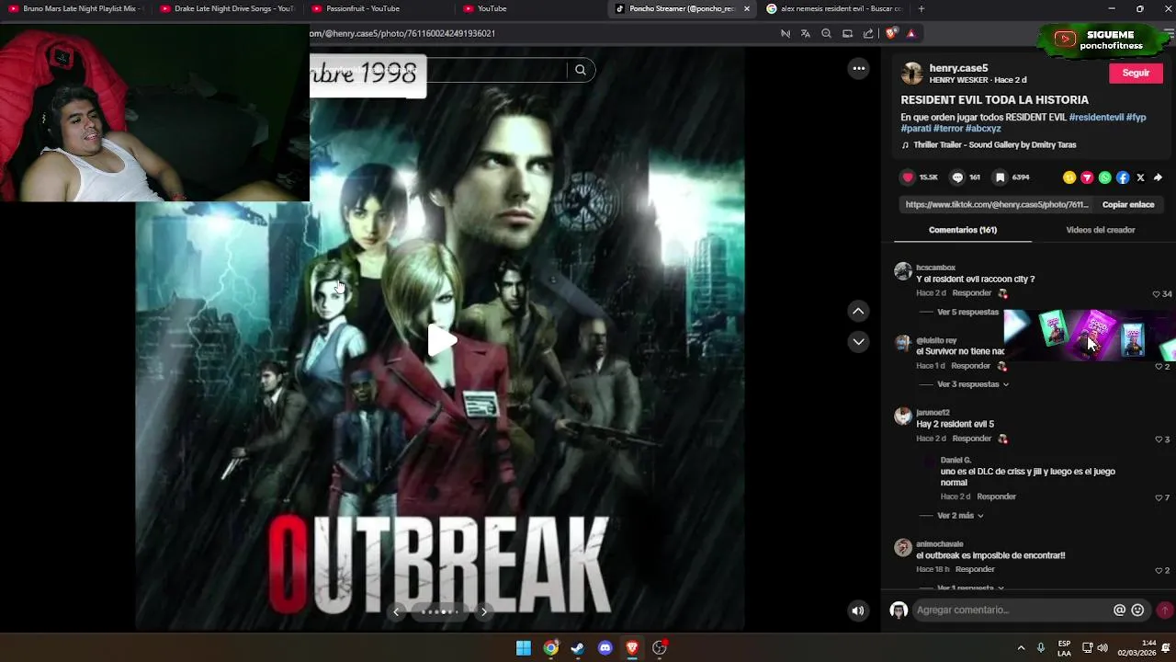Click the Brave Rewards triangle icon

[x=910, y=33]
